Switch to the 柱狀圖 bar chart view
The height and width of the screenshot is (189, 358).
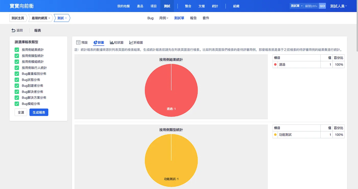point(117,43)
